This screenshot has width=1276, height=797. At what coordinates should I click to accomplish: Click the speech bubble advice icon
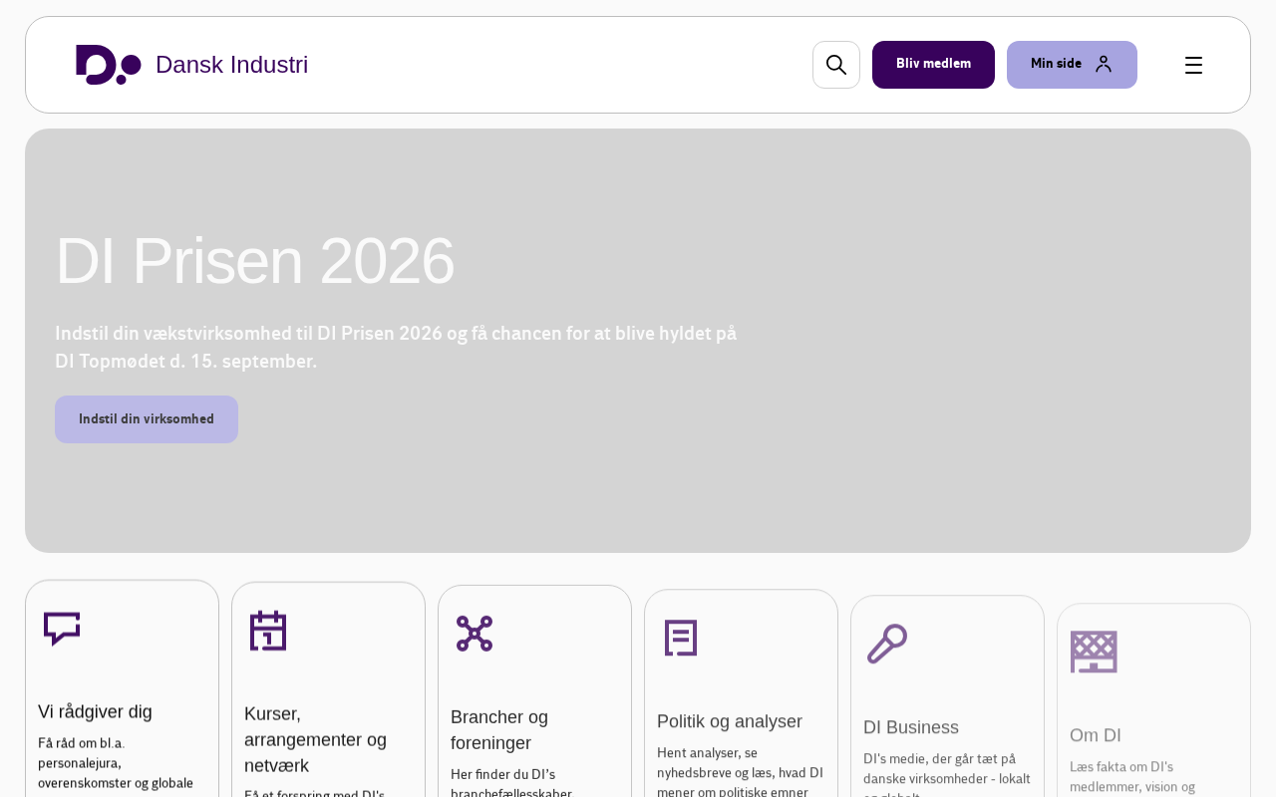[62, 629]
